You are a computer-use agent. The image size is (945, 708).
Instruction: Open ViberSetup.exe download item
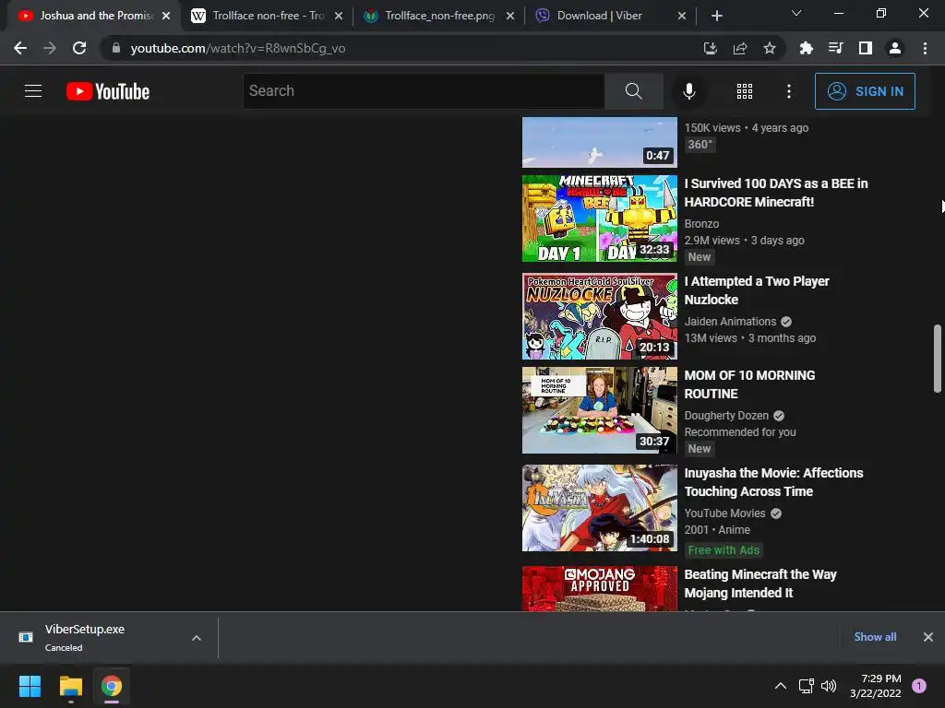pyautogui.click(x=96, y=637)
